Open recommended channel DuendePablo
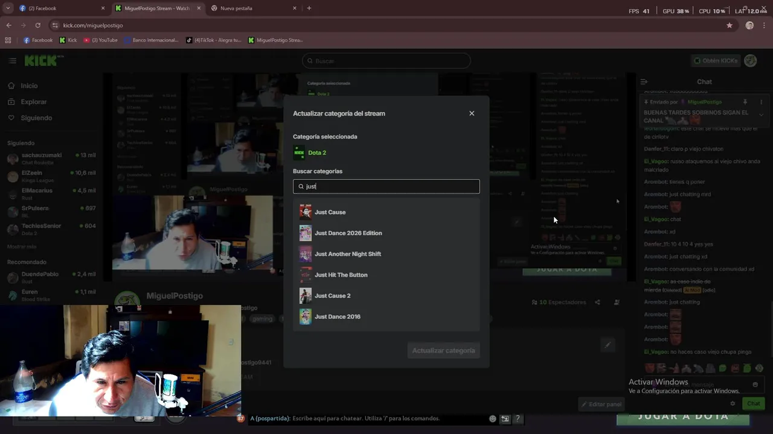 click(x=51, y=277)
